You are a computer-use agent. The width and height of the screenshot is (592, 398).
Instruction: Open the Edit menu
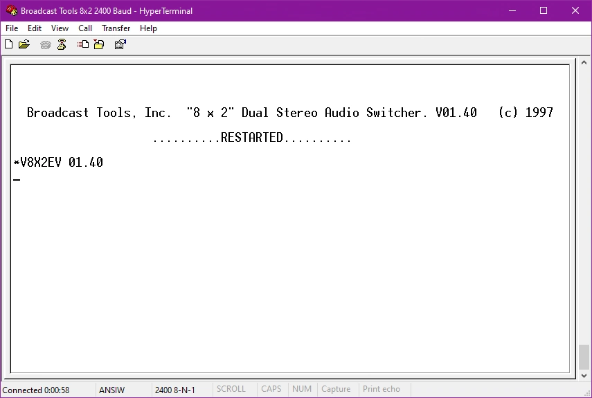point(35,28)
